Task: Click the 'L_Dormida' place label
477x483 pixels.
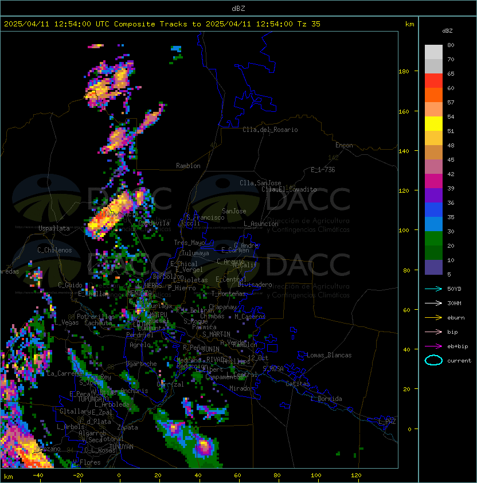Action: click(x=326, y=399)
